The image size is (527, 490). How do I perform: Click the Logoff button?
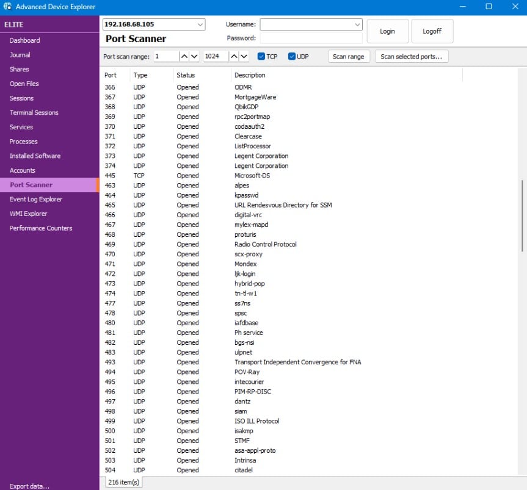(432, 31)
